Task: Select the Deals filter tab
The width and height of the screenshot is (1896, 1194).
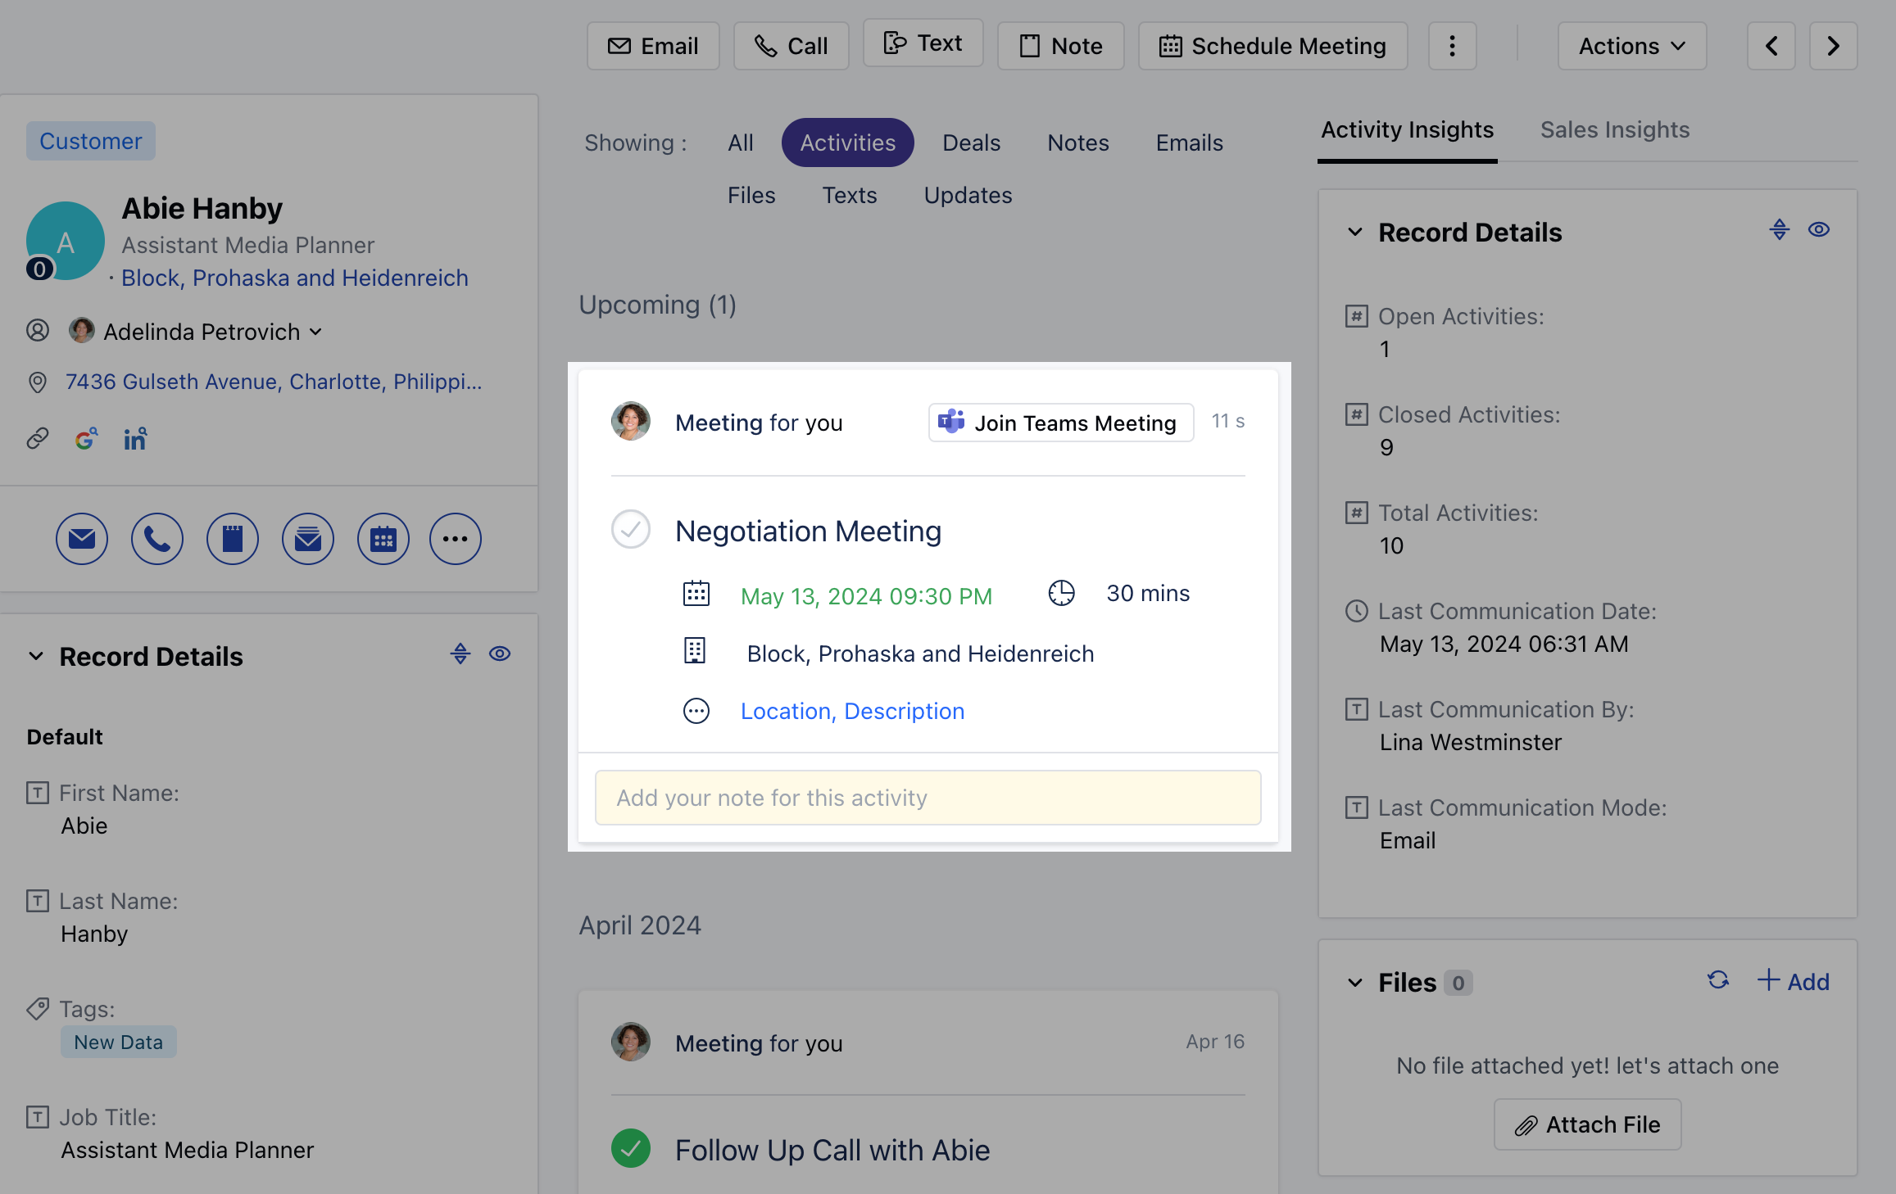Action: point(971,142)
